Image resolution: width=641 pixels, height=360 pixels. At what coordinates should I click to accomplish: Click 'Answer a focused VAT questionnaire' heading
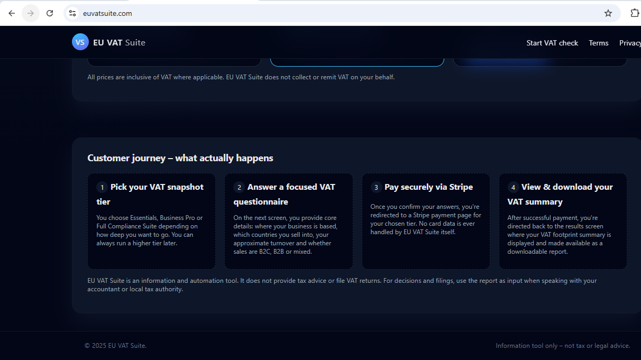coord(285,194)
